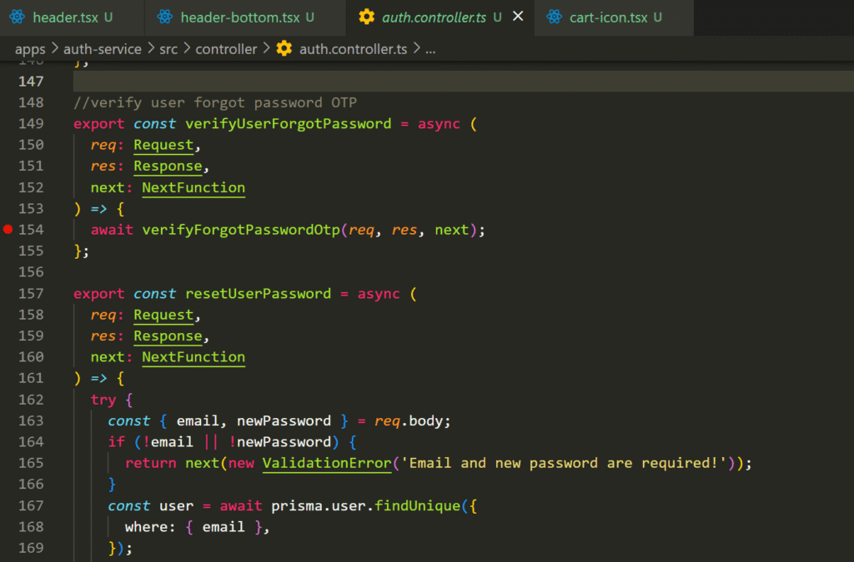Viewport: 854px width, 562px height.
Task: Click line number 157 in gutter
Action: point(31,294)
